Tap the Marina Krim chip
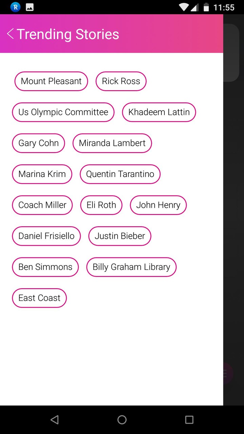This screenshot has height=434, width=244. pyautogui.click(x=42, y=174)
